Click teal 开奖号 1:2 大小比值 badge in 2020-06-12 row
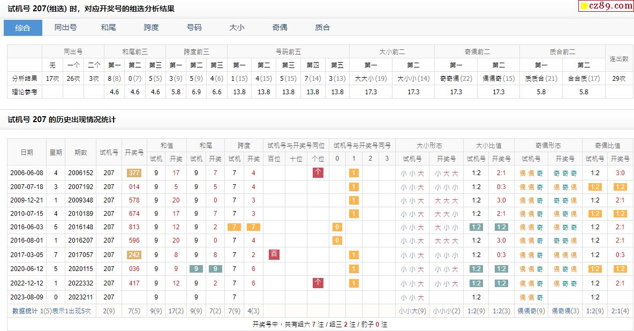This screenshot has width=634, height=331. [501, 269]
